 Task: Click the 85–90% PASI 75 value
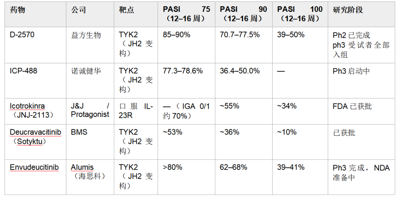click(x=176, y=35)
